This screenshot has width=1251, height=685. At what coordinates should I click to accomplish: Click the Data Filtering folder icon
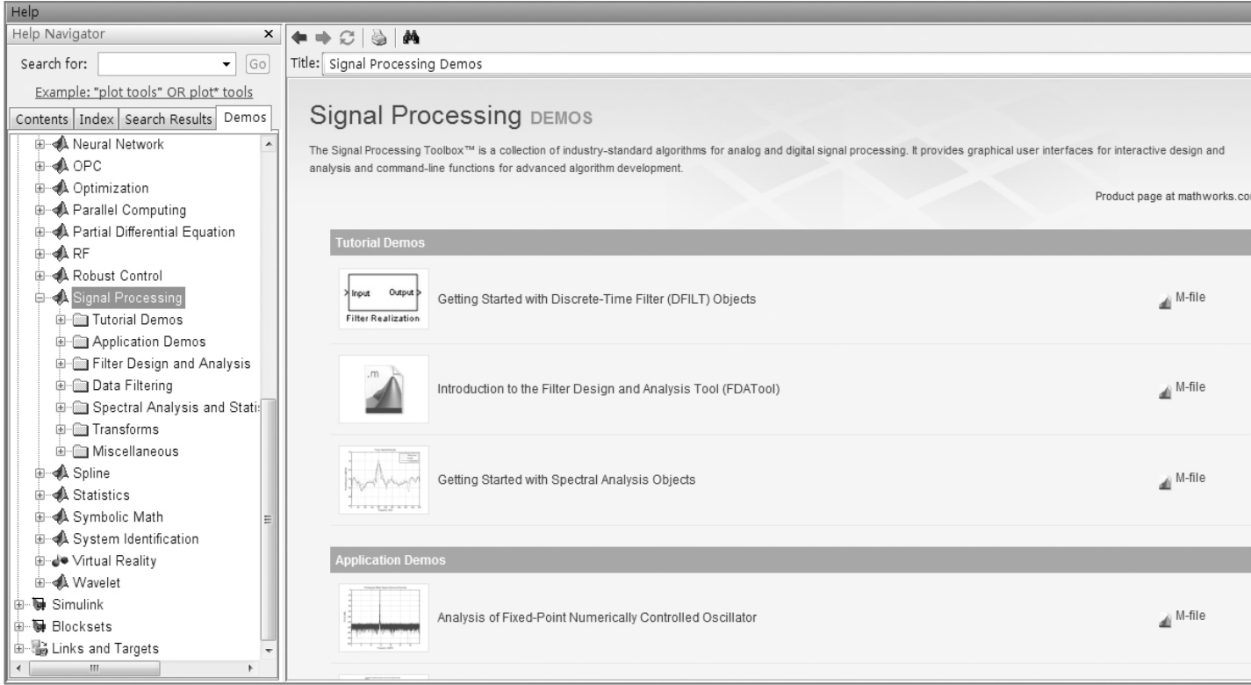81,386
